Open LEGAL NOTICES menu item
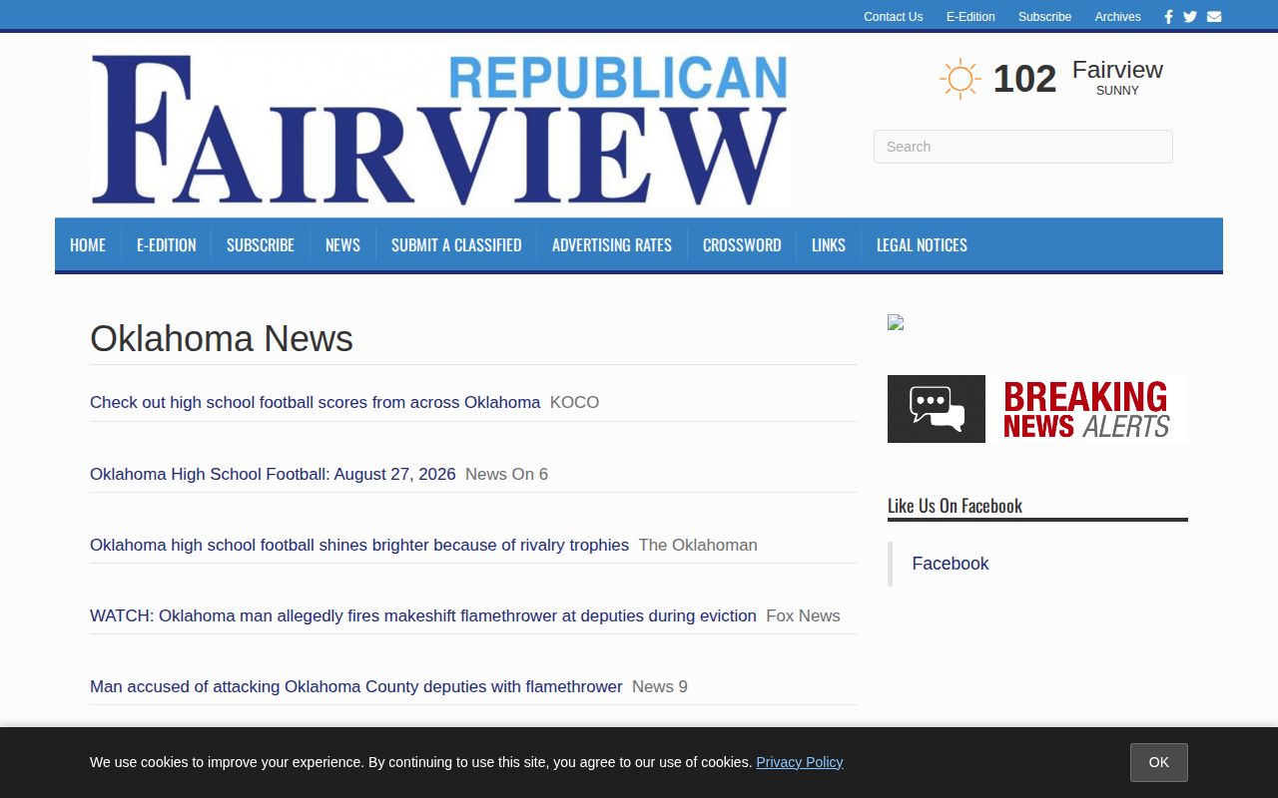This screenshot has width=1278, height=798. [922, 245]
